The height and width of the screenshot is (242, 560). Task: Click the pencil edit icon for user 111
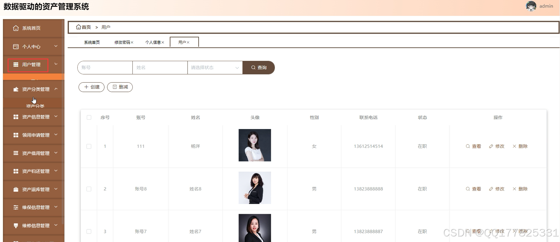tap(491, 146)
